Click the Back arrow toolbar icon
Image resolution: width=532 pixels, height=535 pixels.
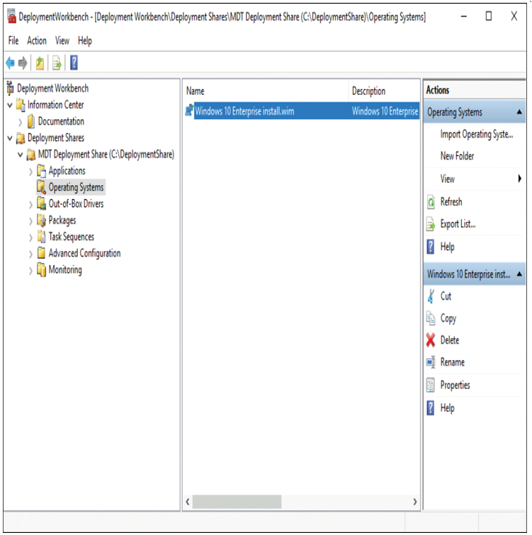point(10,63)
